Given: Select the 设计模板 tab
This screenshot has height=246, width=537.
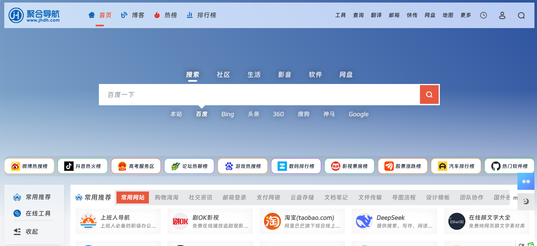Looking at the screenshot, I should point(438,197).
